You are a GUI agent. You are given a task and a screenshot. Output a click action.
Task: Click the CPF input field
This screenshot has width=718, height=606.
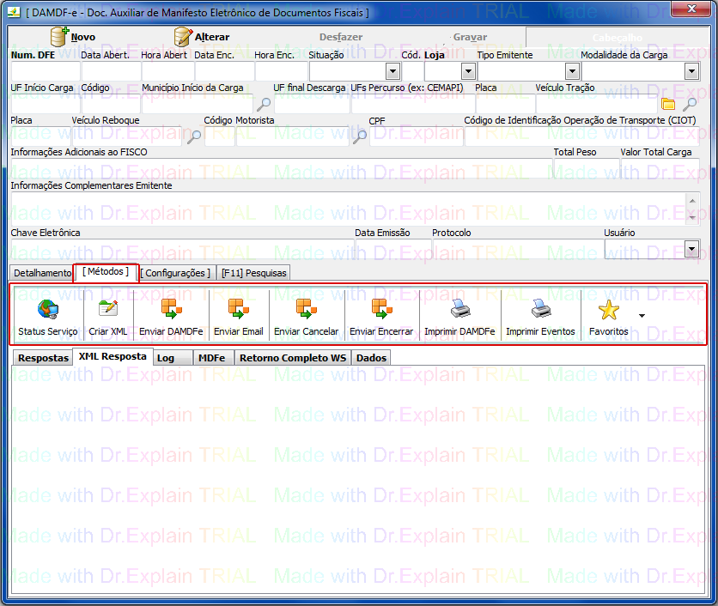[x=417, y=136]
